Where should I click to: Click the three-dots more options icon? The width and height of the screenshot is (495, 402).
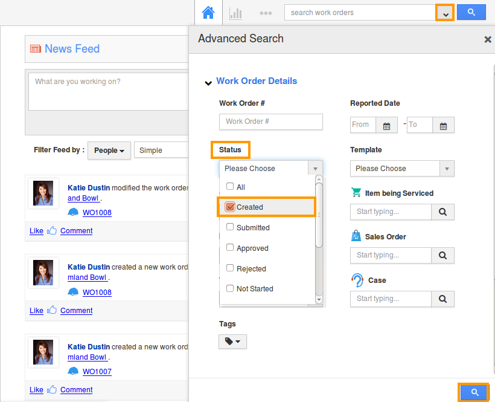266,13
